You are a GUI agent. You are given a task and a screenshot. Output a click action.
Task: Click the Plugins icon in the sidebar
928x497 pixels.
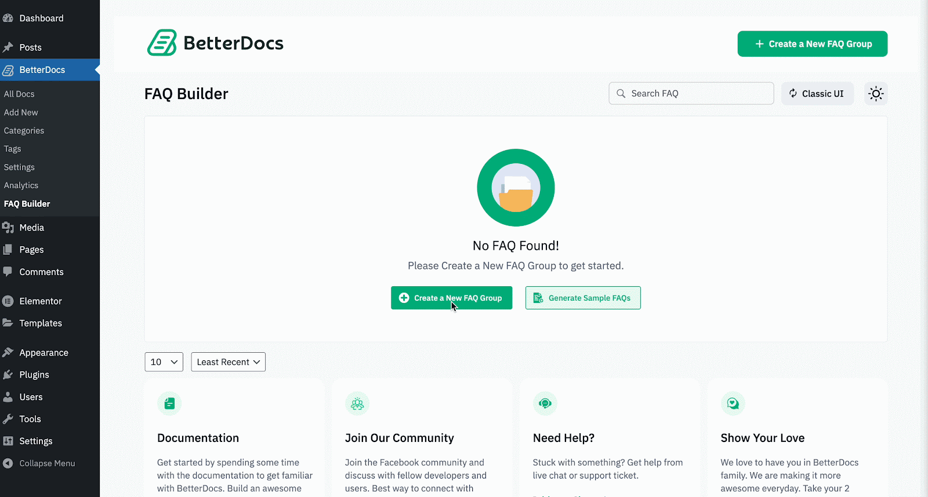coord(8,375)
